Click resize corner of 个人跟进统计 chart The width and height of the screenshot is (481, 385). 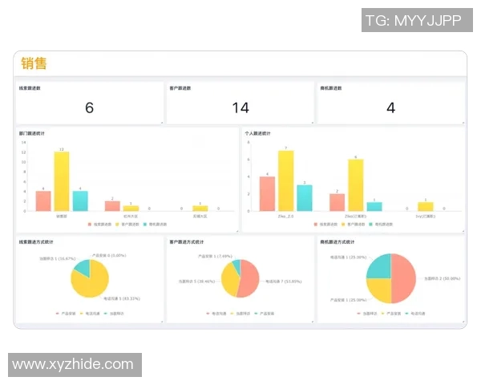click(463, 232)
